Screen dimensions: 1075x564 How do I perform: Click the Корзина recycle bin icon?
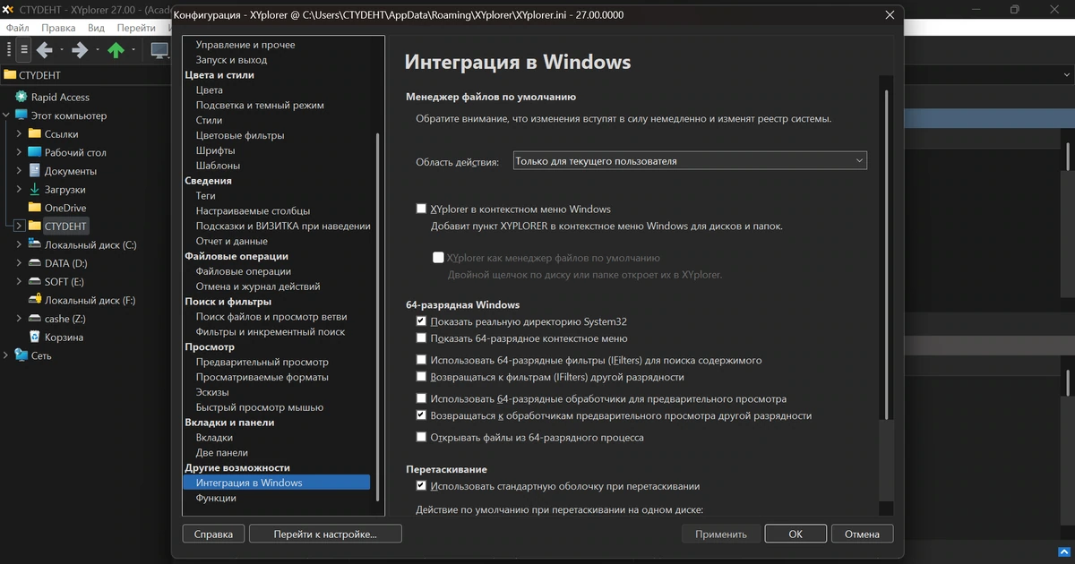click(35, 337)
